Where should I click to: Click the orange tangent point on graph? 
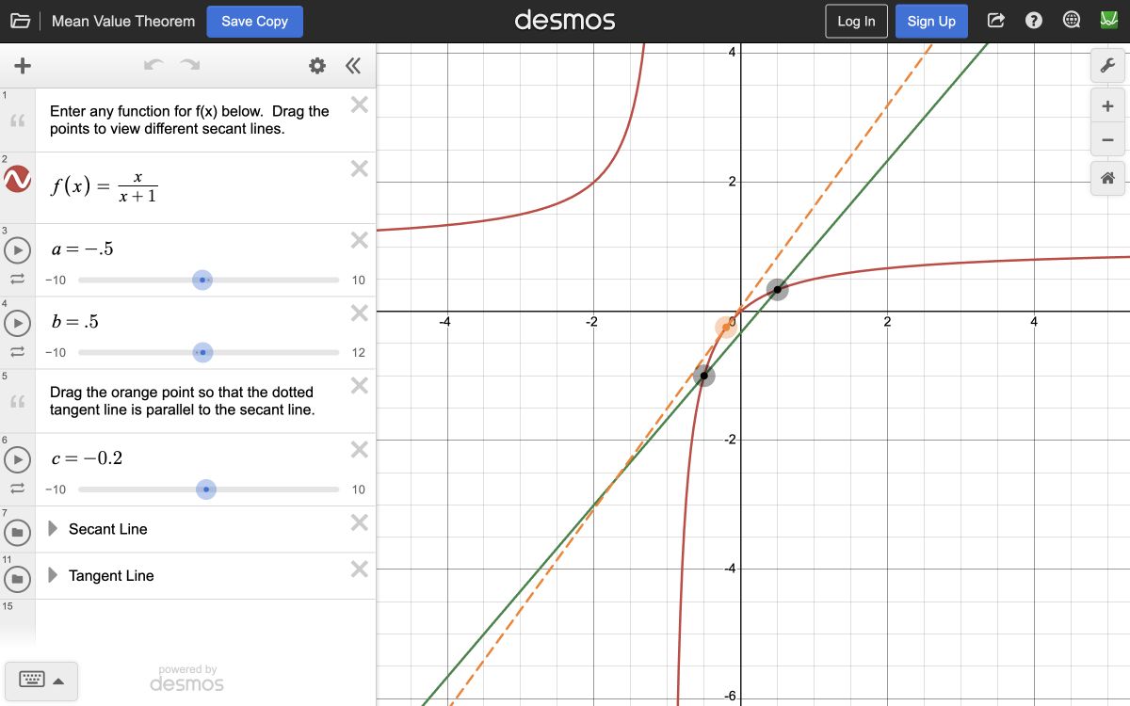tap(725, 327)
